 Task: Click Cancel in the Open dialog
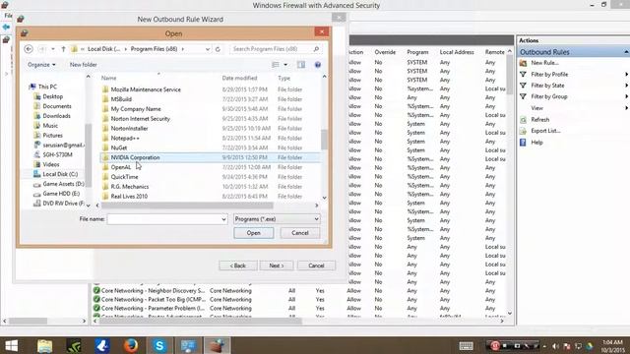click(x=299, y=233)
